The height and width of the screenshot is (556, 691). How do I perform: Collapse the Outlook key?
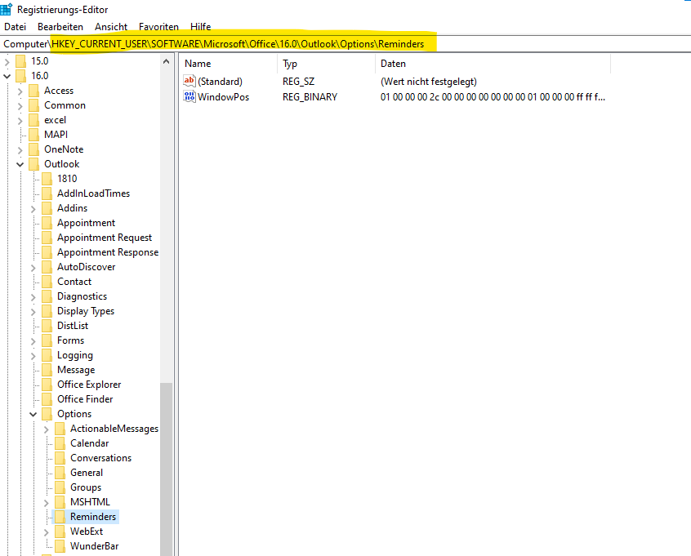(20, 165)
